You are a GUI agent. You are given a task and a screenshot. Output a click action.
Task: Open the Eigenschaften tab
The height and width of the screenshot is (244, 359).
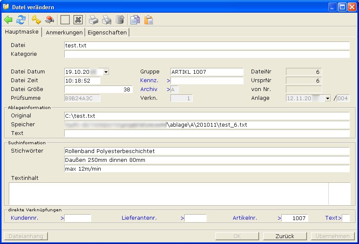(x=107, y=32)
